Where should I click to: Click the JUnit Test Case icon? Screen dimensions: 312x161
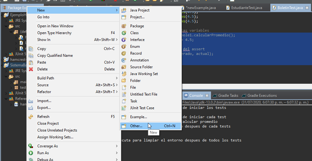124,108
